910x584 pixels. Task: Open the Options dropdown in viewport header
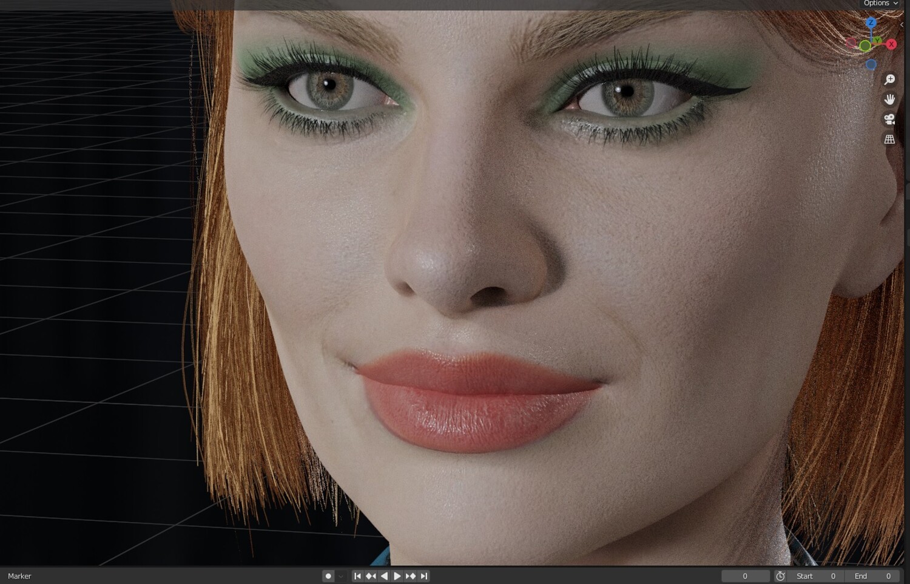(880, 4)
